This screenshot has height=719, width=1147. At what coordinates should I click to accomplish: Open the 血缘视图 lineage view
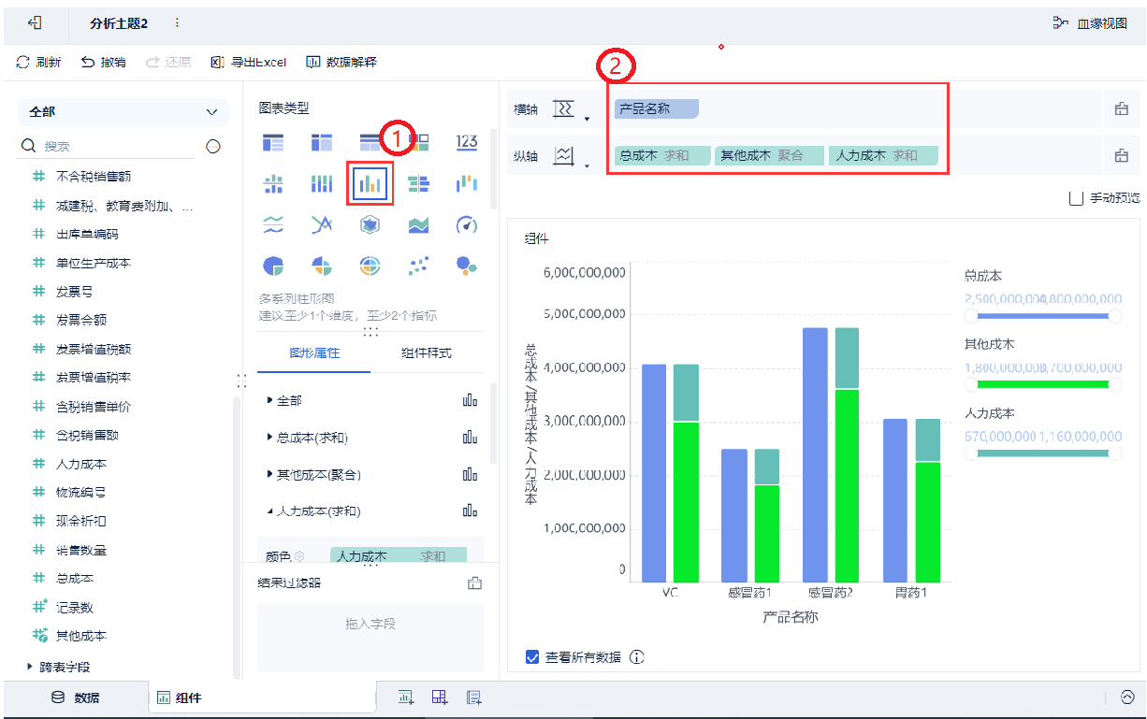click(x=1091, y=23)
